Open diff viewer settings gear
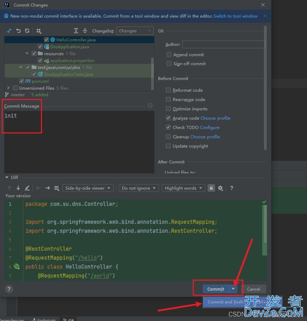The height and width of the screenshot is (321, 307). pyautogui.click(x=220, y=188)
